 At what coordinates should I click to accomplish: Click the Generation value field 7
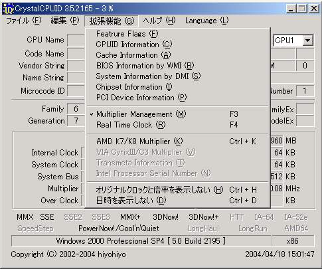(x=76, y=121)
